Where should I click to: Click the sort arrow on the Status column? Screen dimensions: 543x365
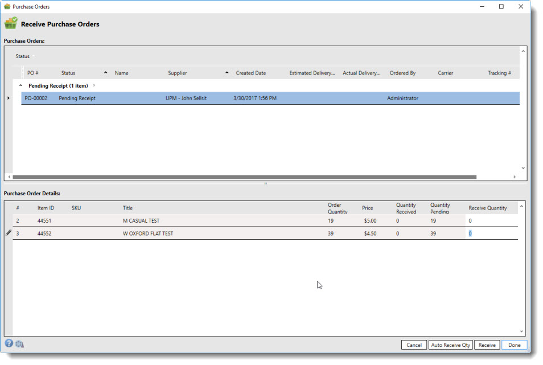(105, 73)
